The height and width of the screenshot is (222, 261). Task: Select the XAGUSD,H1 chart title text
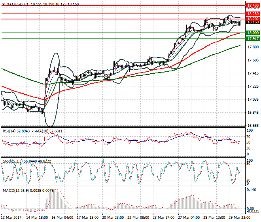[x=18, y=4]
